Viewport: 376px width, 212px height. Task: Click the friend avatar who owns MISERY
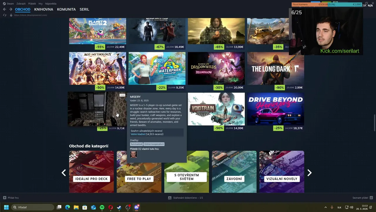133,155
